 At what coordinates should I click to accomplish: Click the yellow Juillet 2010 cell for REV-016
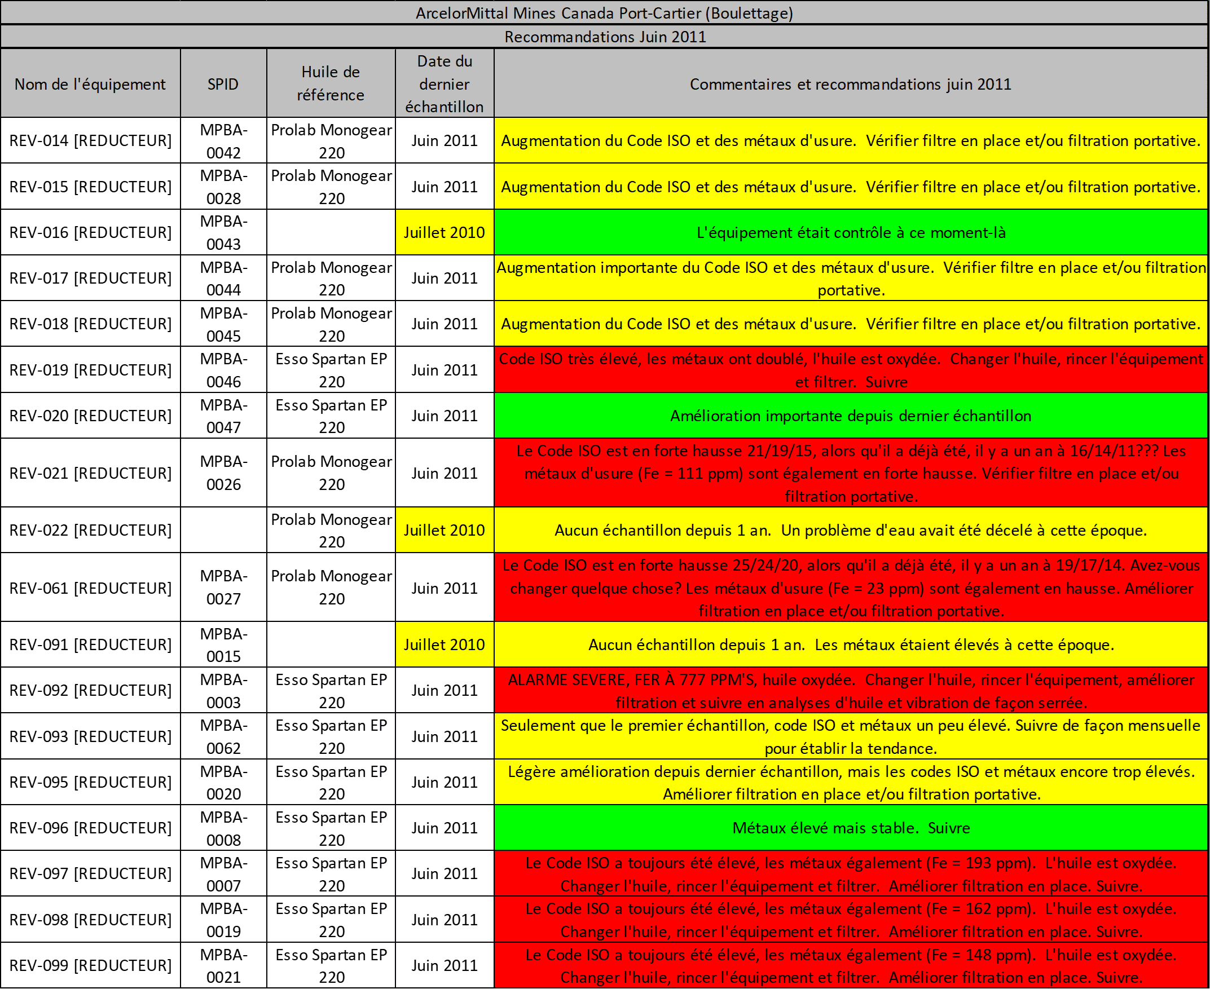coord(445,232)
